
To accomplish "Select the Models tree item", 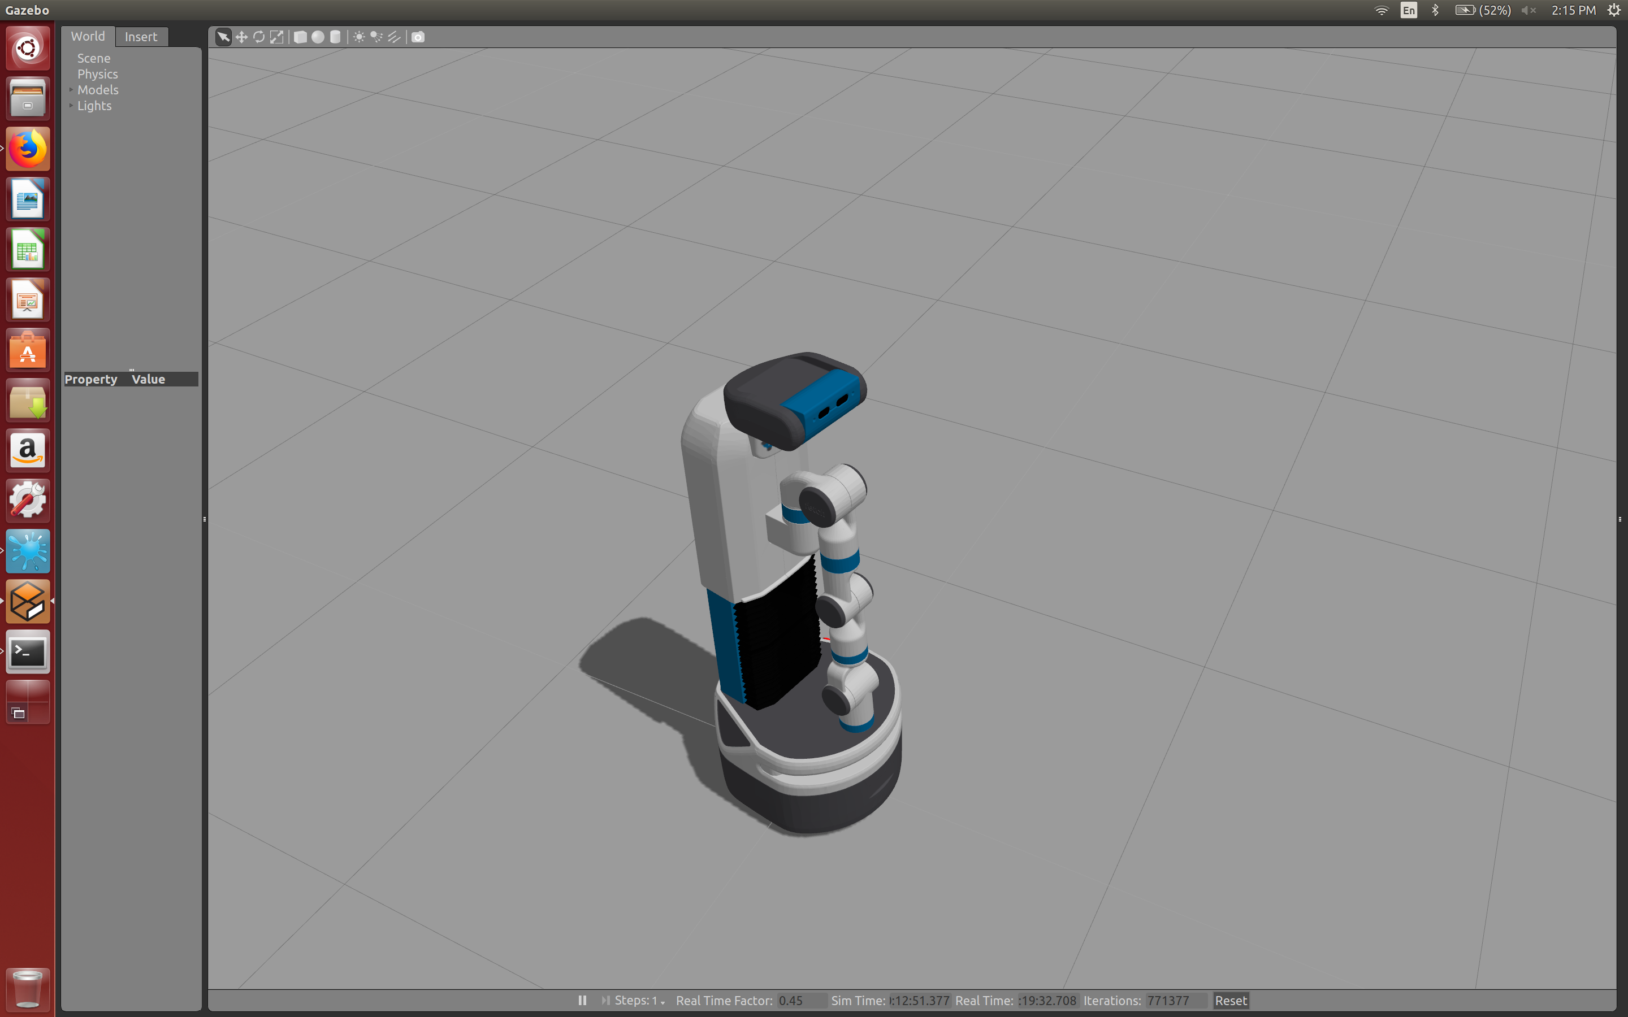I will [98, 90].
